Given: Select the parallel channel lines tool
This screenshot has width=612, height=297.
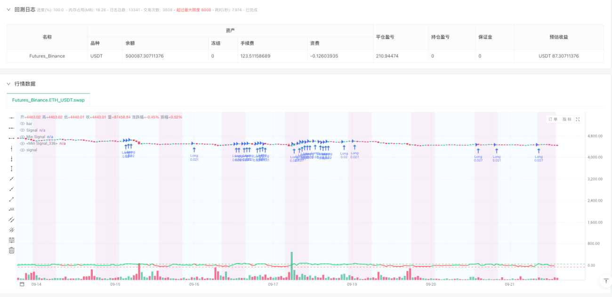Looking at the screenshot, I should click(12, 219).
